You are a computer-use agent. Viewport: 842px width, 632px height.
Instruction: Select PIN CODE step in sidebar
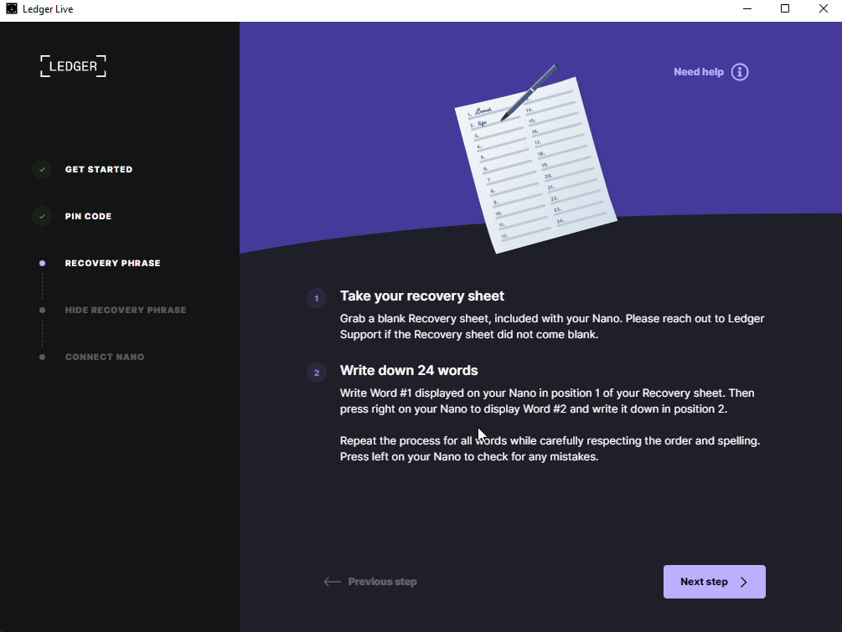[88, 216]
